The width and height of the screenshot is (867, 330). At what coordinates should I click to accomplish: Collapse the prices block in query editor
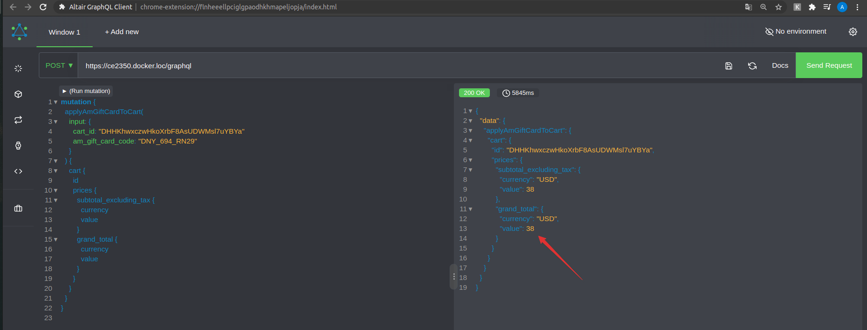click(56, 191)
